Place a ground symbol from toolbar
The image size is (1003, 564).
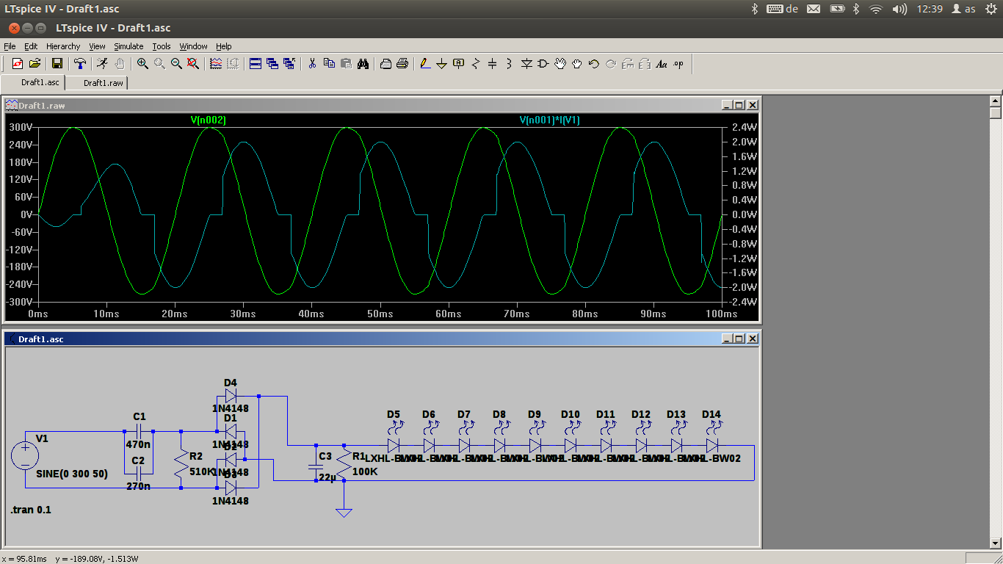441,64
